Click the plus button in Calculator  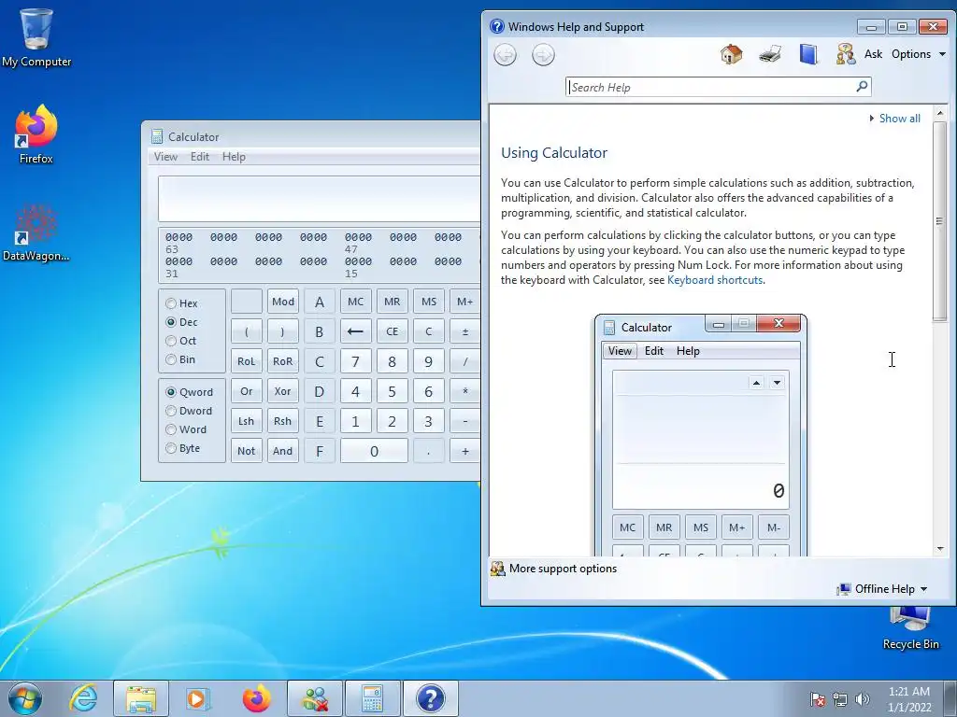[x=465, y=451]
